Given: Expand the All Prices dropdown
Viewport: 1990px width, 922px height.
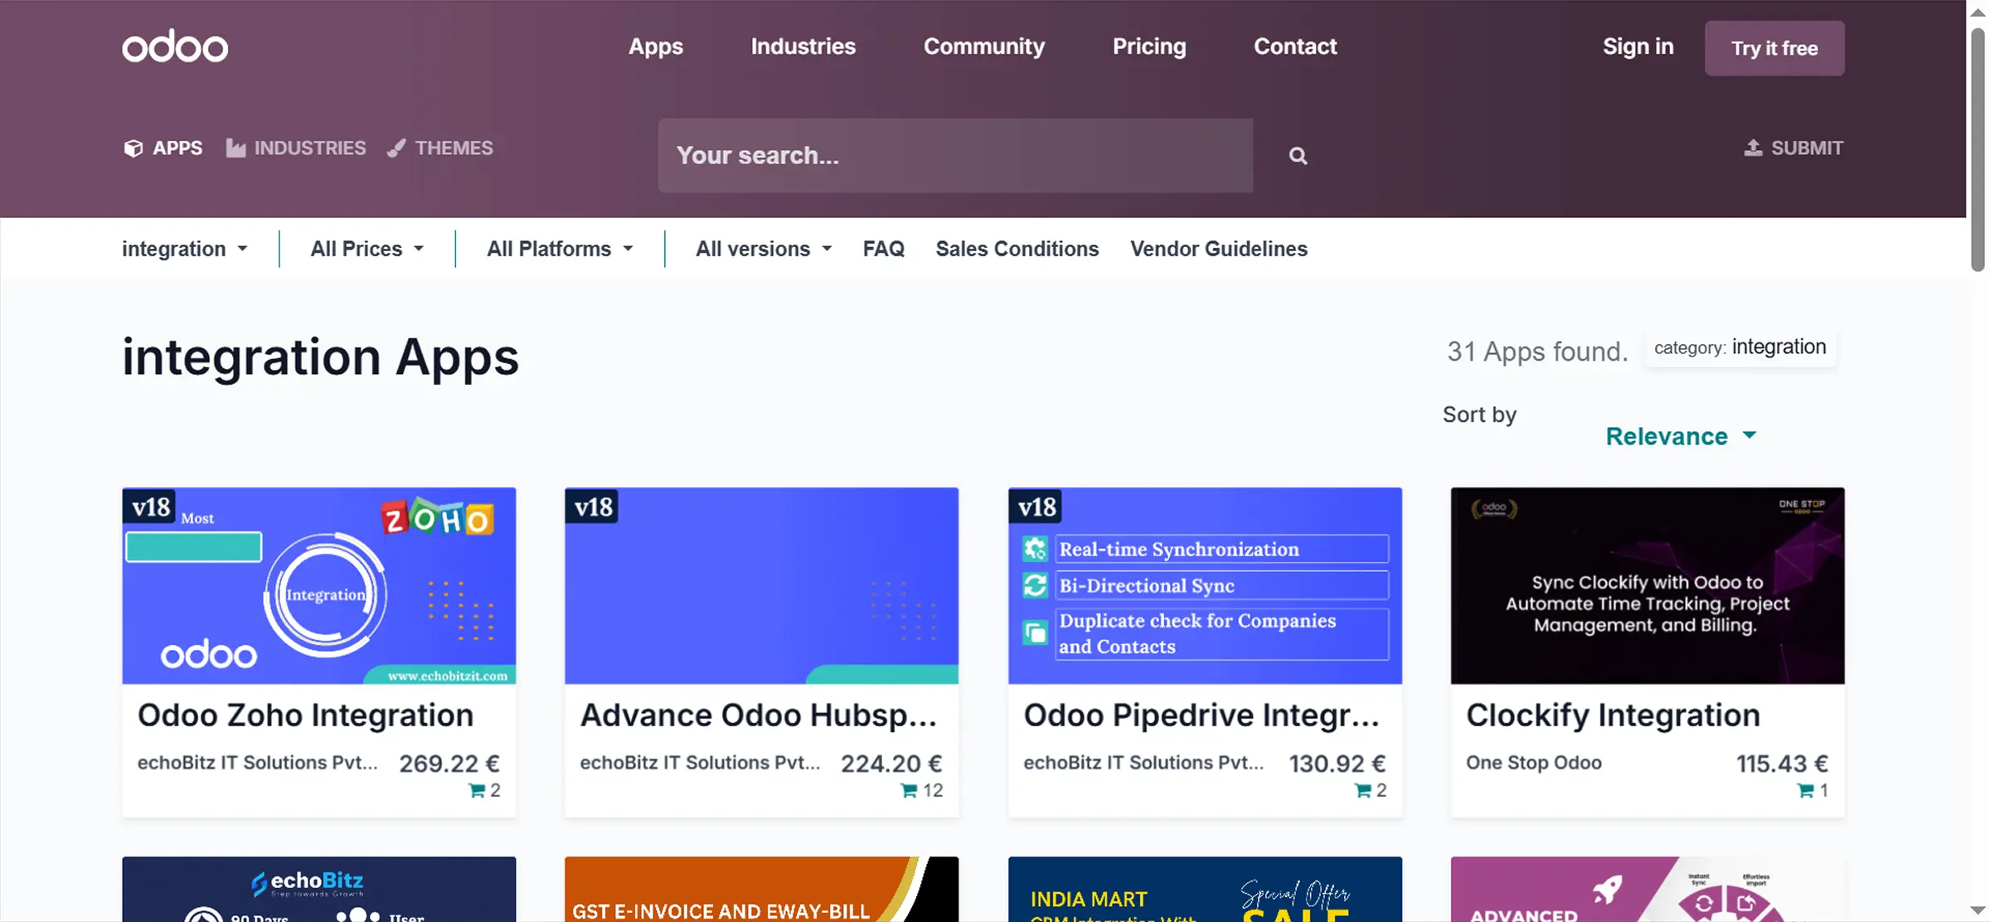Looking at the screenshot, I should 366,249.
